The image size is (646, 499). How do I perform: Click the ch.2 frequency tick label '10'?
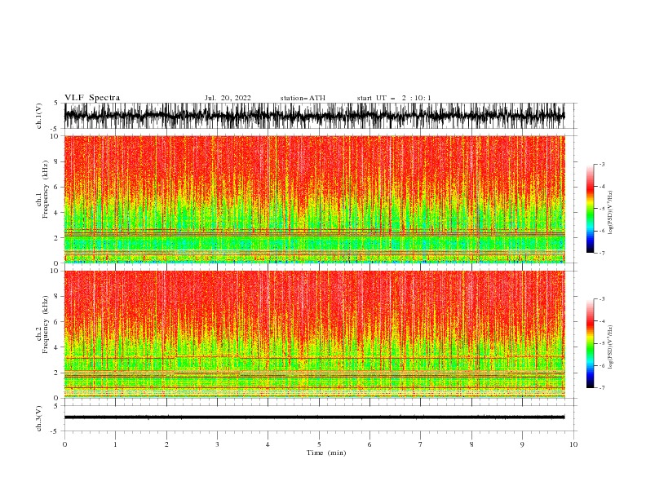click(55, 271)
